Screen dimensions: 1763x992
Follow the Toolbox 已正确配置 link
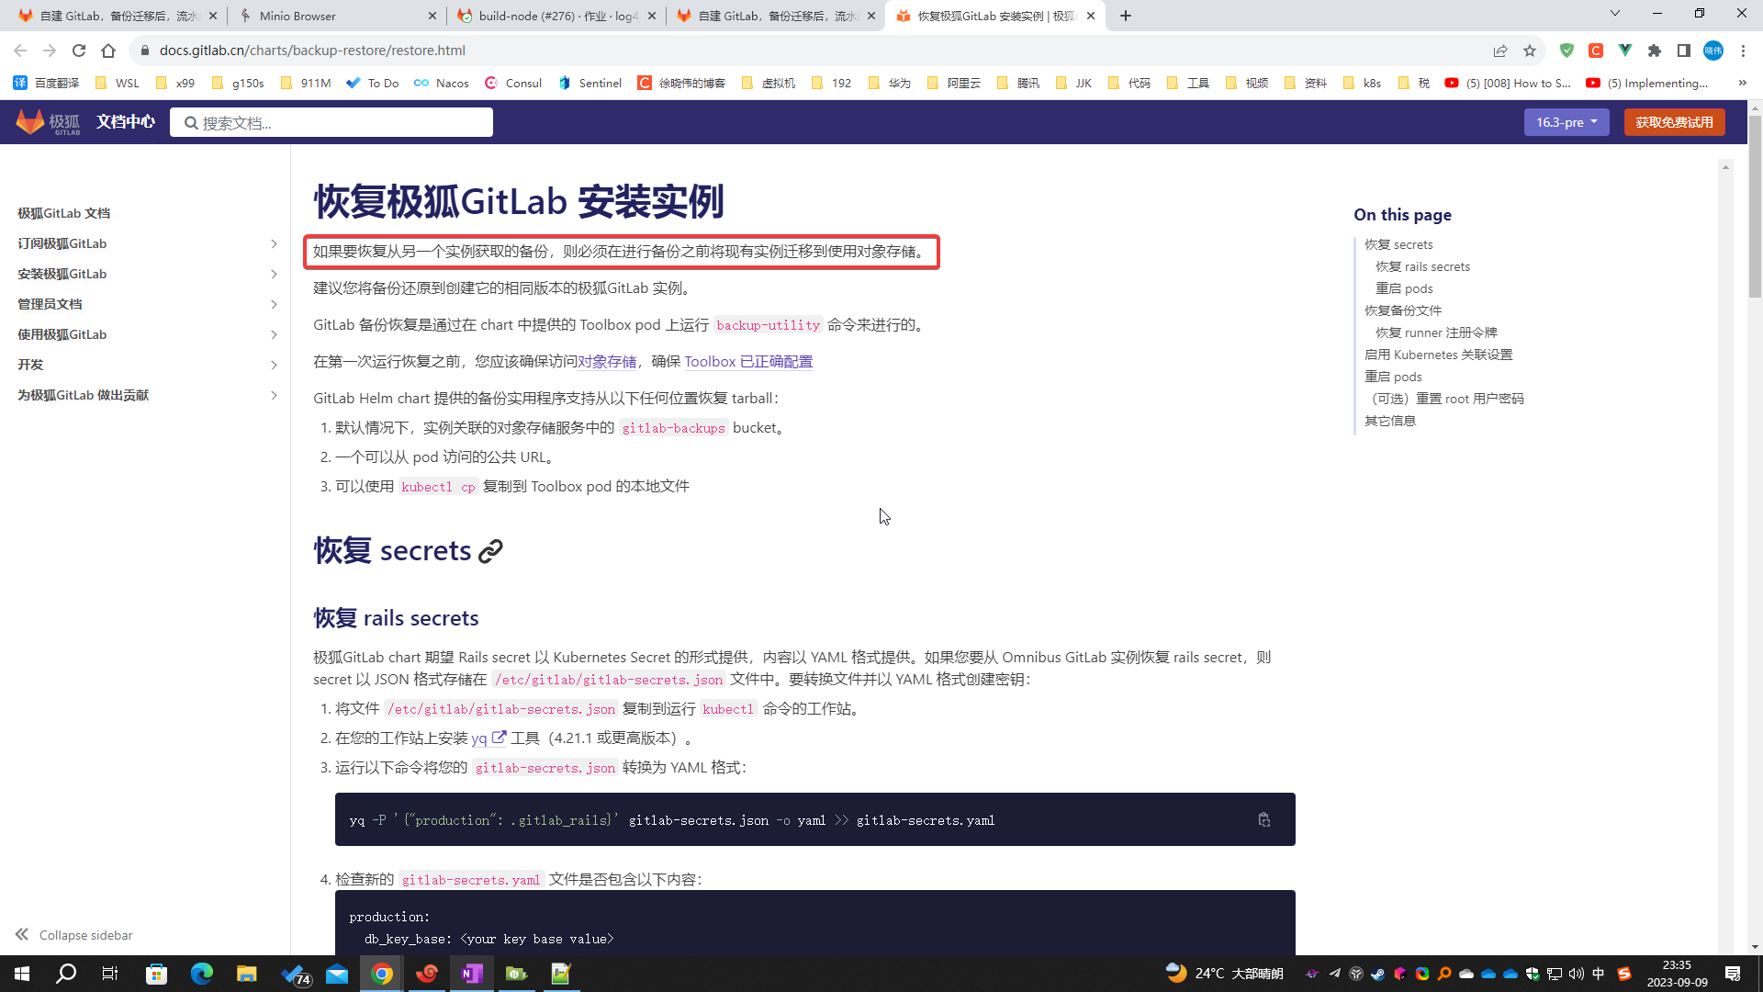click(748, 362)
